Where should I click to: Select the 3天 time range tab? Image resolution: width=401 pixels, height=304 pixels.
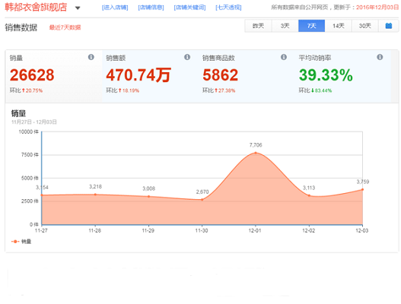pyautogui.click(x=285, y=26)
